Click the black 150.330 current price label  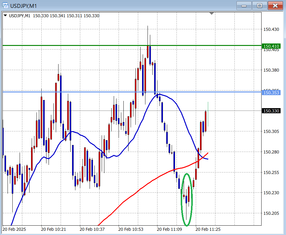tap(272, 111)
